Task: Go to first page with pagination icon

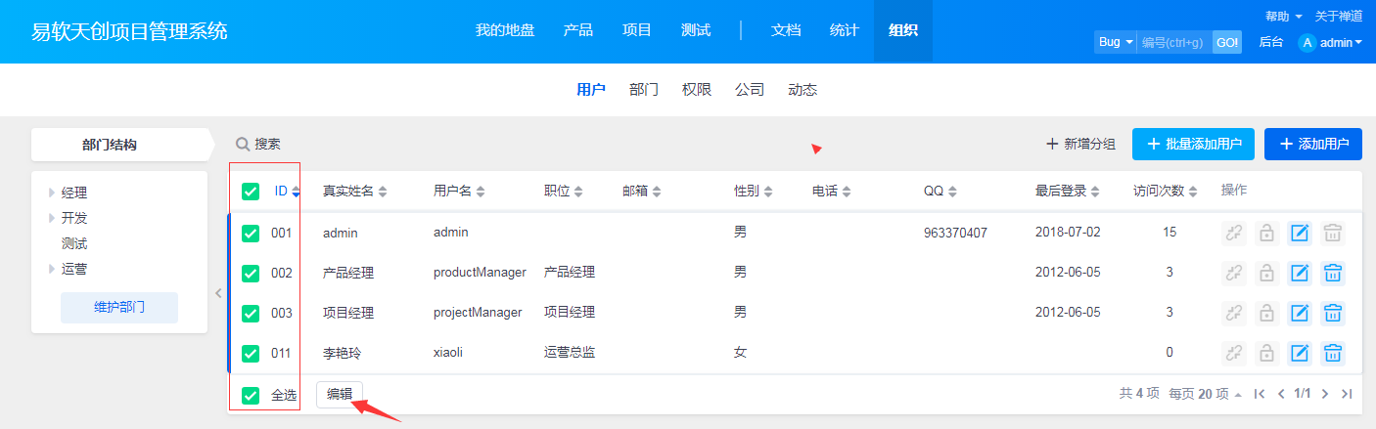Action: click(x=1260, y=394)
